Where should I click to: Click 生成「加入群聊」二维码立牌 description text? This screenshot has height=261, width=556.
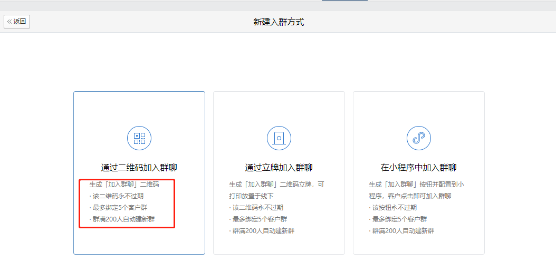tap(276, 185)
